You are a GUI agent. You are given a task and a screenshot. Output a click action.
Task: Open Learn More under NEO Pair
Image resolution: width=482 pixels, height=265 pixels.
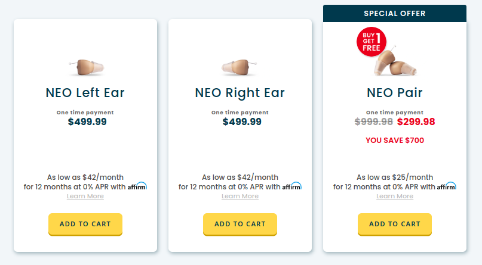click(x=395, y=197)
